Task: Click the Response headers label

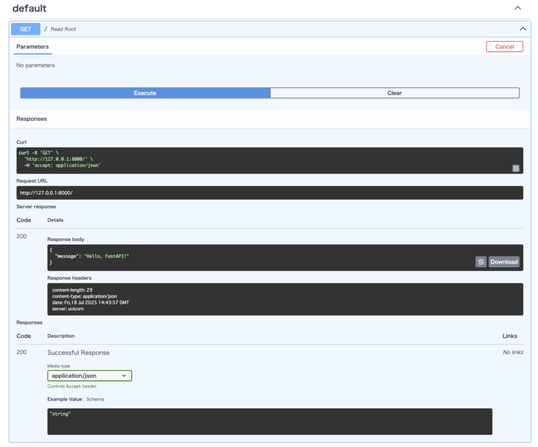Action: coord(69,278)
